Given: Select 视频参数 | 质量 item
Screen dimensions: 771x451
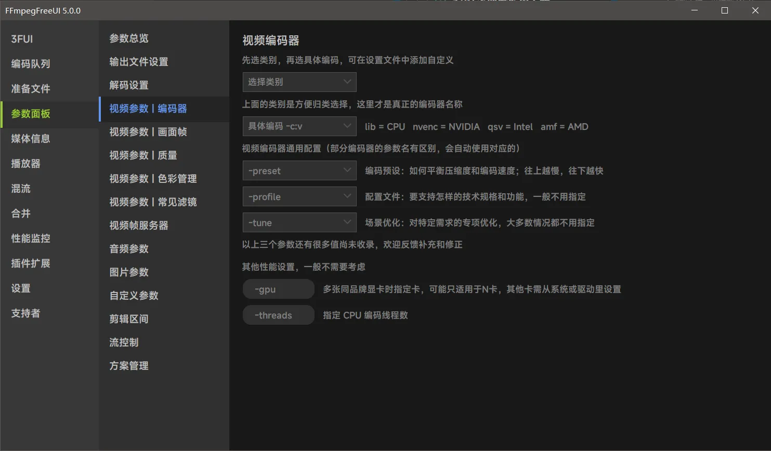Looking at the screenshot, I should [143, 155].
